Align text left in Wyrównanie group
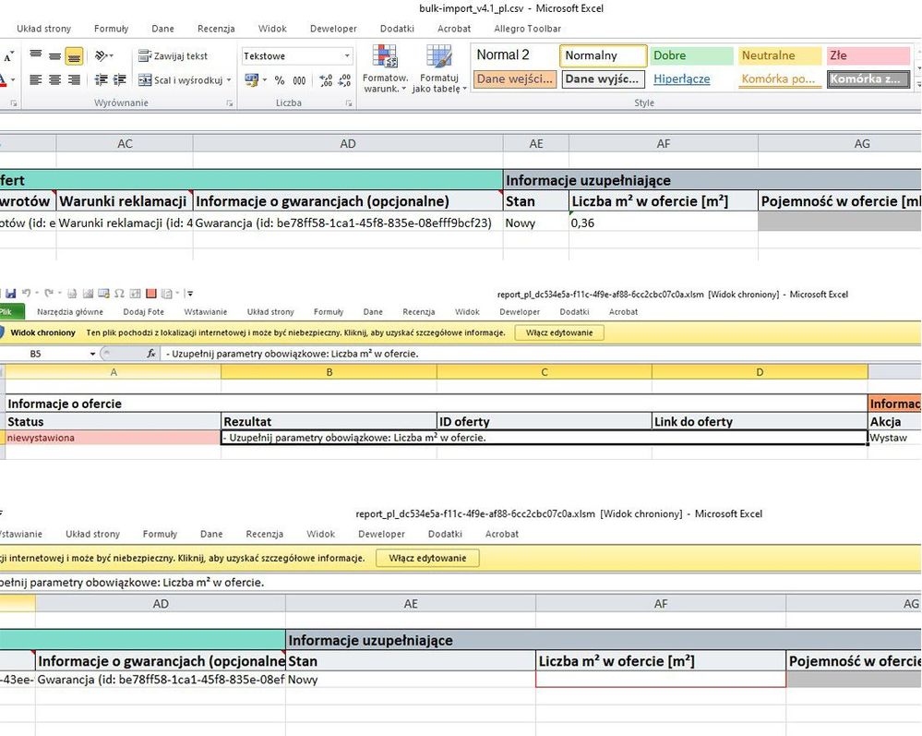 36,79
